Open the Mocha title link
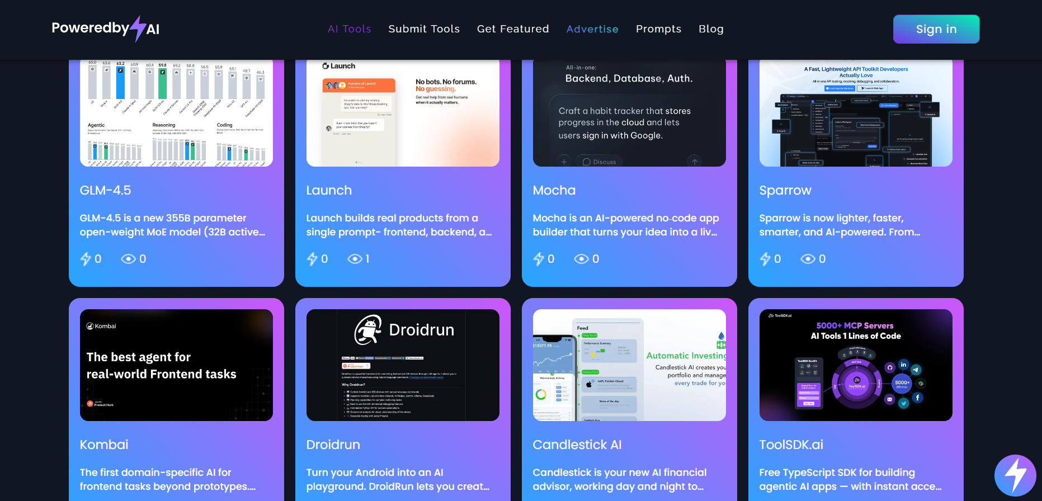1042x501 pixels. coord(554,190)
